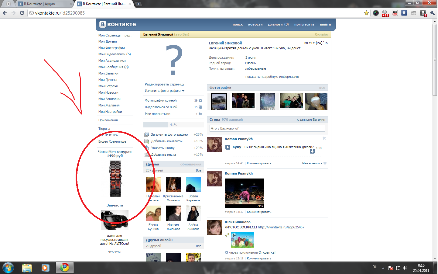Image resolution: width=438 pixels, height=274 pixels.
Task: Click the gear icon before 'через приложение'
Action: [226, 252]
